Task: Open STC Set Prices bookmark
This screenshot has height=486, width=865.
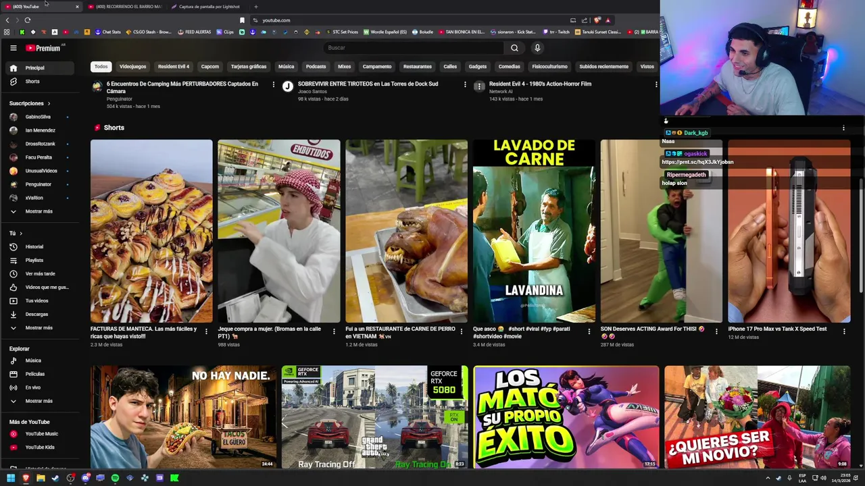Action: (x=342, y=32)
